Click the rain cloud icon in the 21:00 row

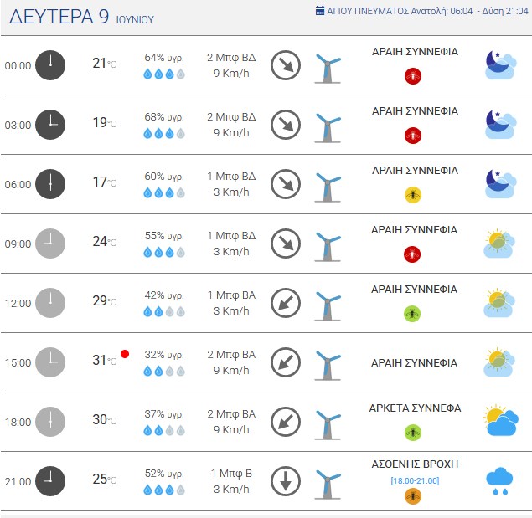[x=499, y=481]
